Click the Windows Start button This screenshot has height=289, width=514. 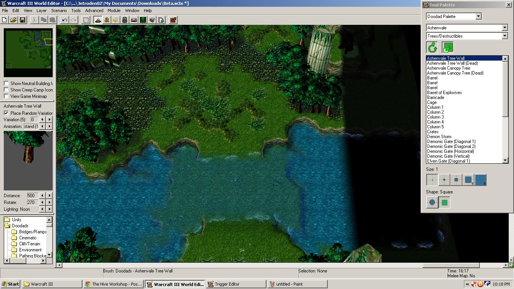coord(11,284)
